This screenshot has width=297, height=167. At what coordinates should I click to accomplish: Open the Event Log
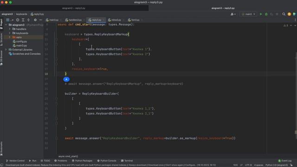pyautogui.click(x=284, y=161)
